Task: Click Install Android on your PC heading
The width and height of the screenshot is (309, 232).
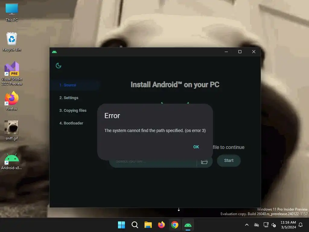Action: [175, 85]
